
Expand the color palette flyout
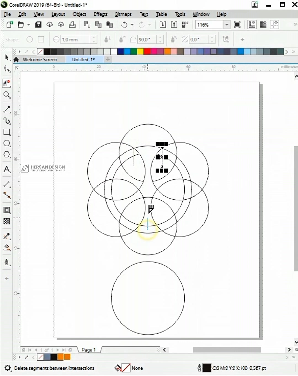click(293, 52)
